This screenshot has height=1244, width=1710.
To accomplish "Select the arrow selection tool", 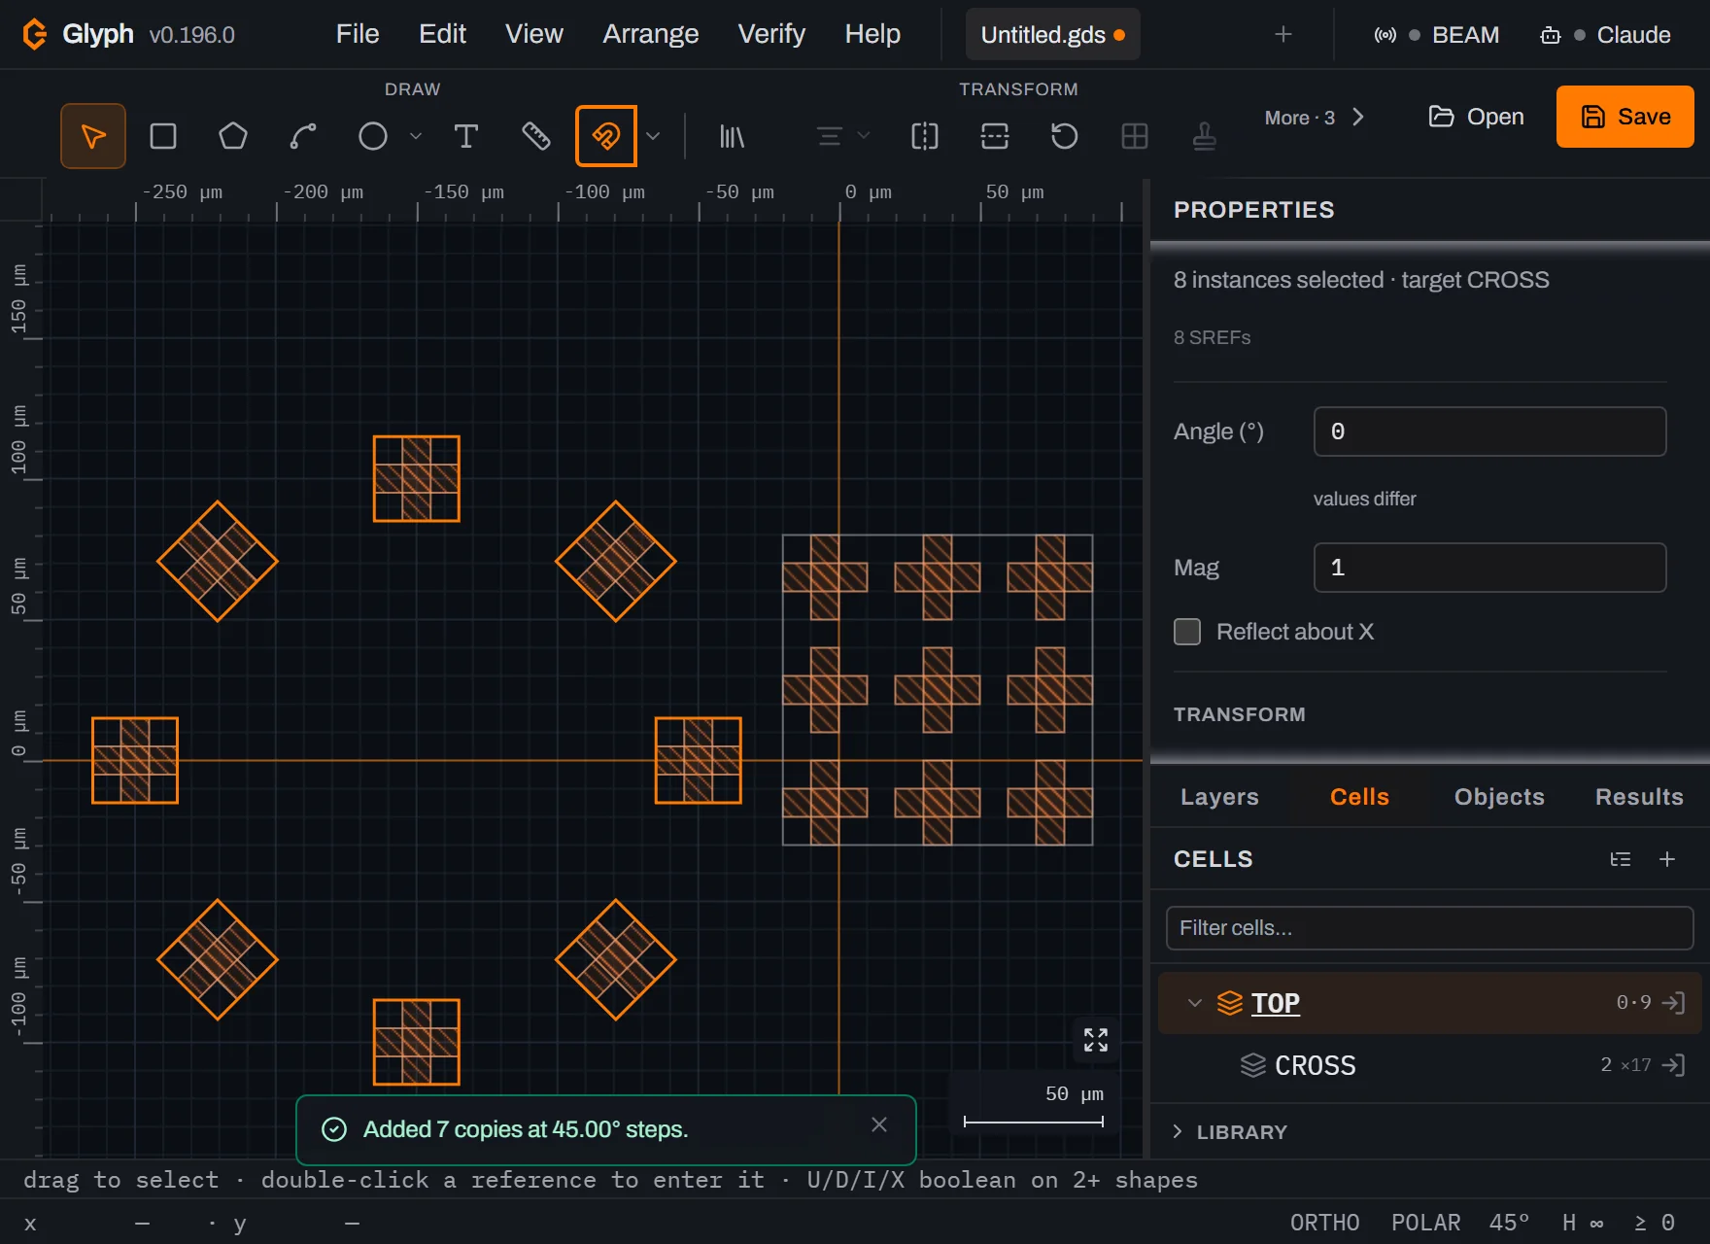I will (x=93, y=136).
